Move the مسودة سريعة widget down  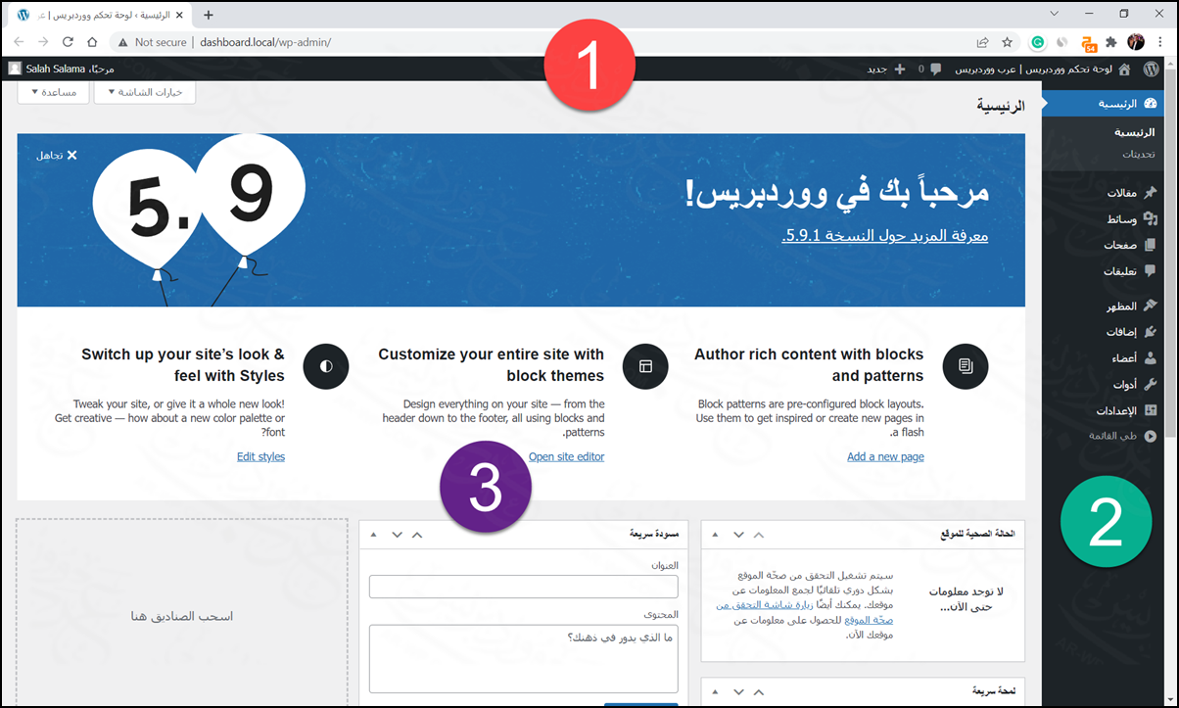[x=397, y=535]
